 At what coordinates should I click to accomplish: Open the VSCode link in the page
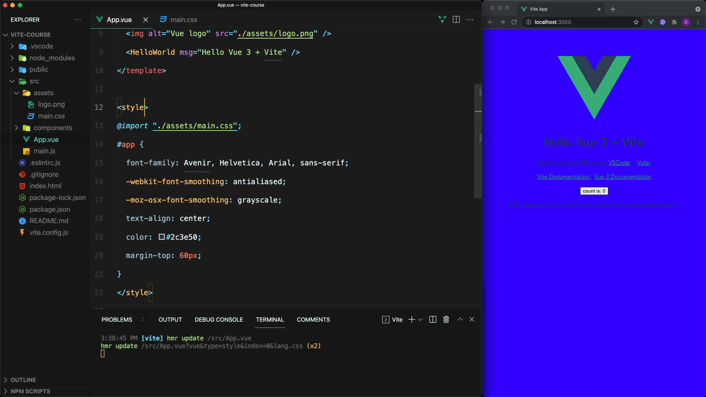(619, 162)
